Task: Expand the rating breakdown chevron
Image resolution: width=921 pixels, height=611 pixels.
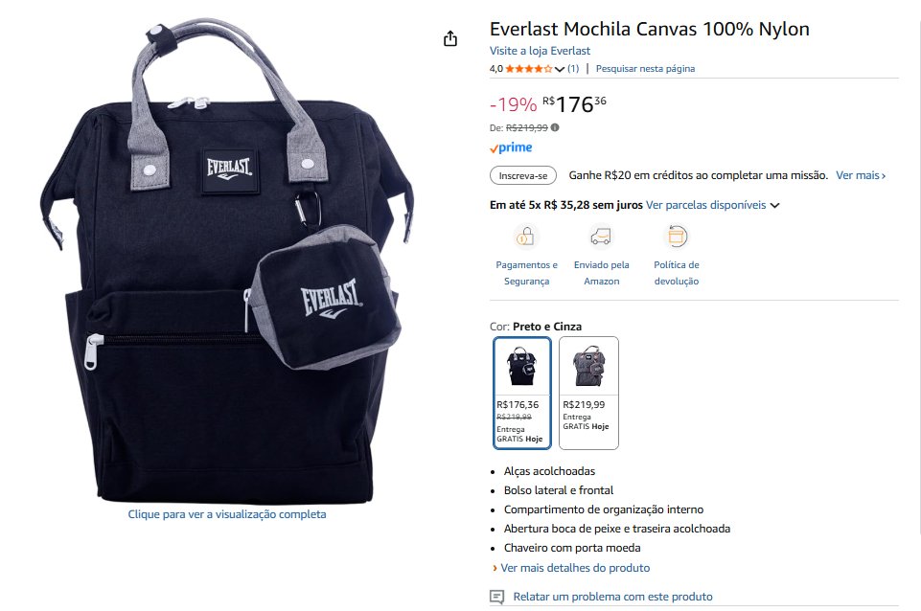Action: 559,69
